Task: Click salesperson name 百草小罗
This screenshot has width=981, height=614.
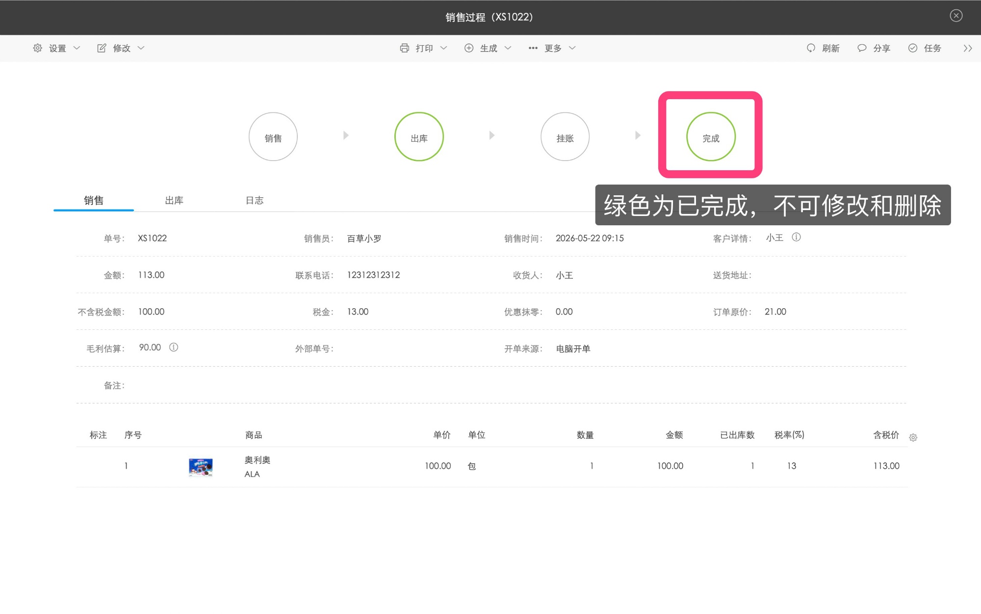Action: click(364, 239)
